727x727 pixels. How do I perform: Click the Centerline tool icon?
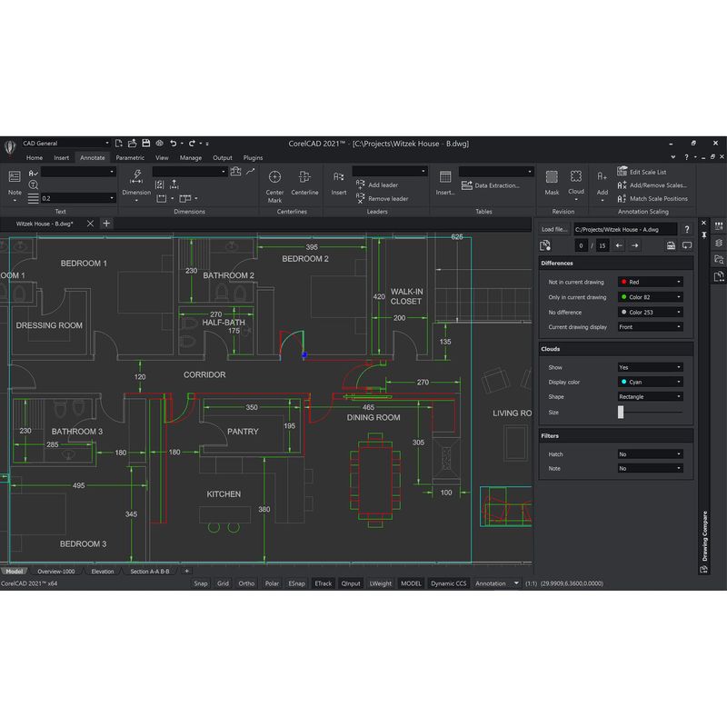click(304, 176)
